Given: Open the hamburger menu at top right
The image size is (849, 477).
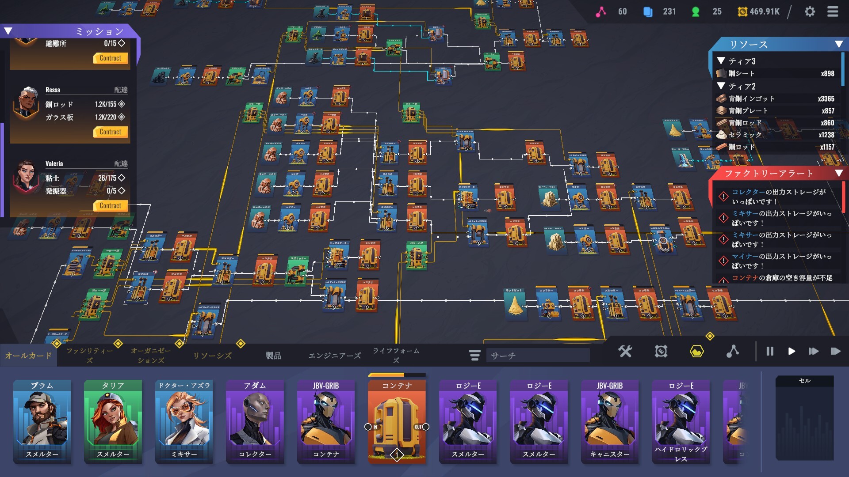Looking at the screenshot, I should tap(833, 11).
